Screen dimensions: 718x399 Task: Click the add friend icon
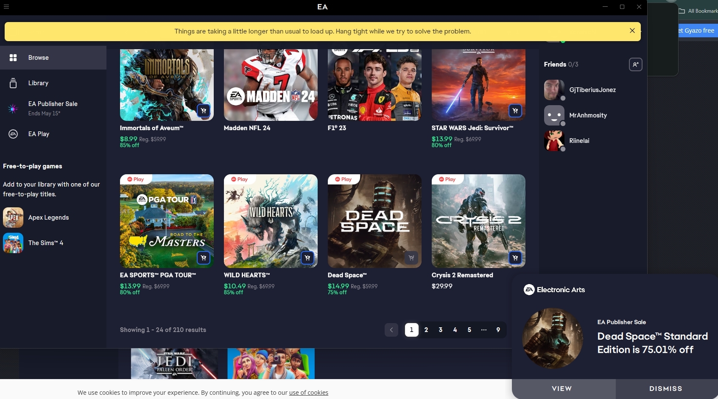[x=635, y=64]
